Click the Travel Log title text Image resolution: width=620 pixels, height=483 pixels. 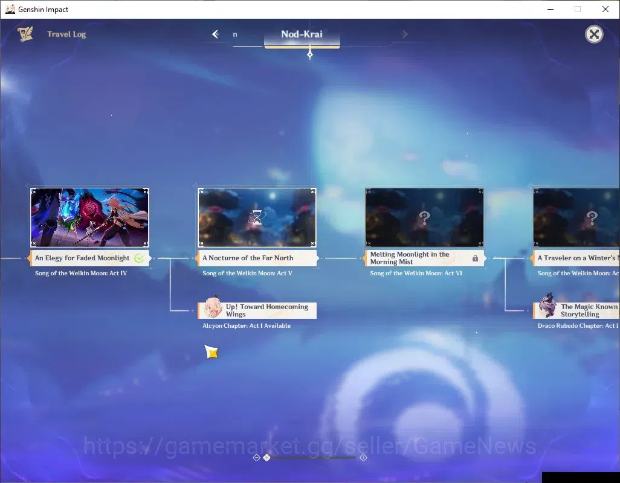click(66, 34)
